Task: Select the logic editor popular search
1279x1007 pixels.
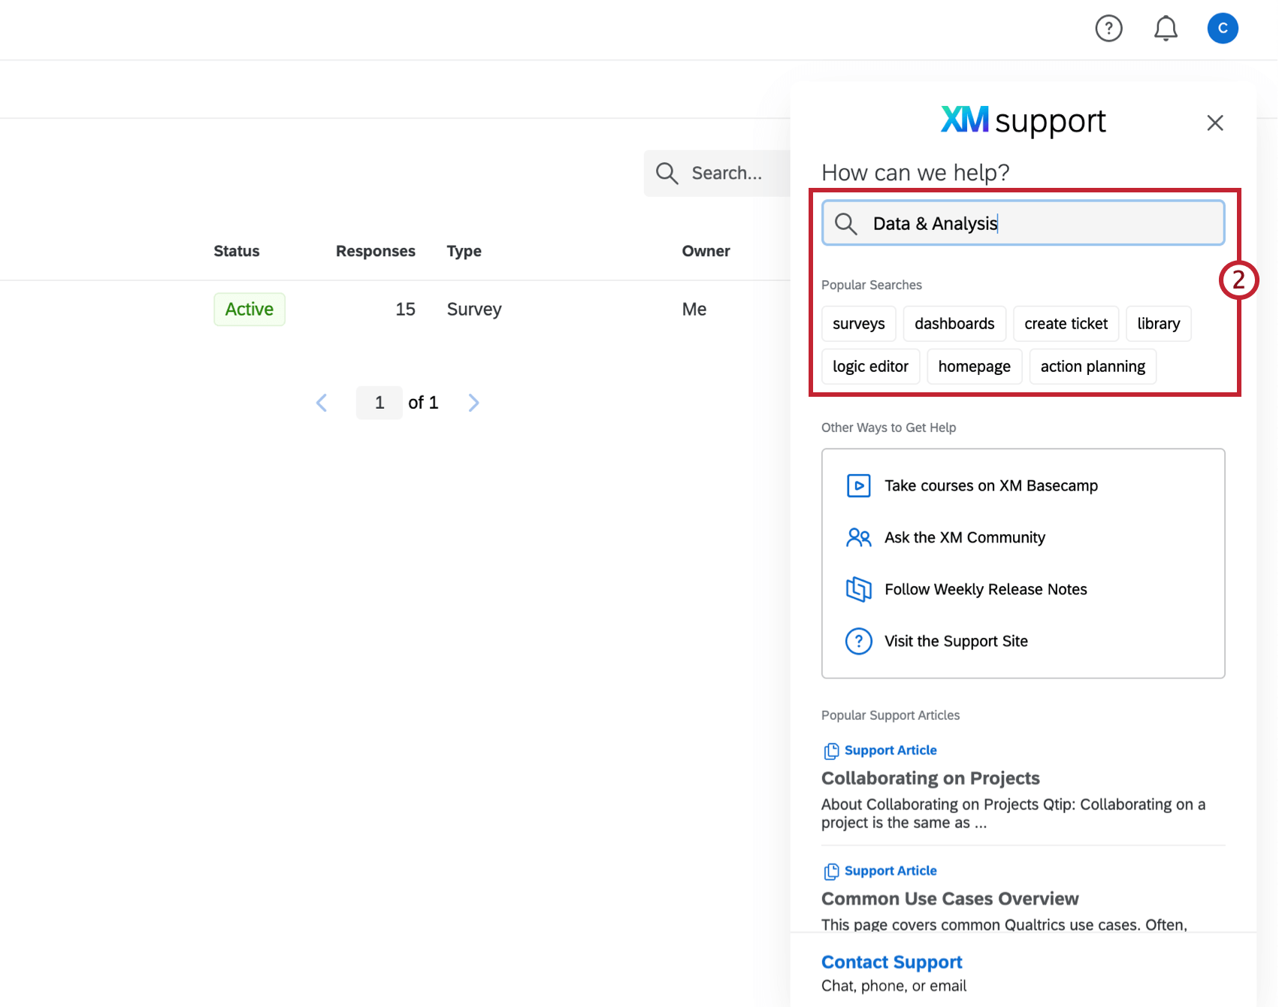Action: tap(870, 367)
